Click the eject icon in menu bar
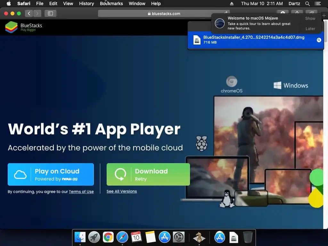328x246 pixels. tap(232, 4)
